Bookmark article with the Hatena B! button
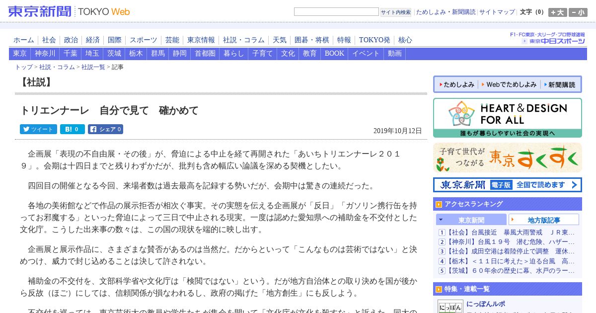 coord(73,129)
